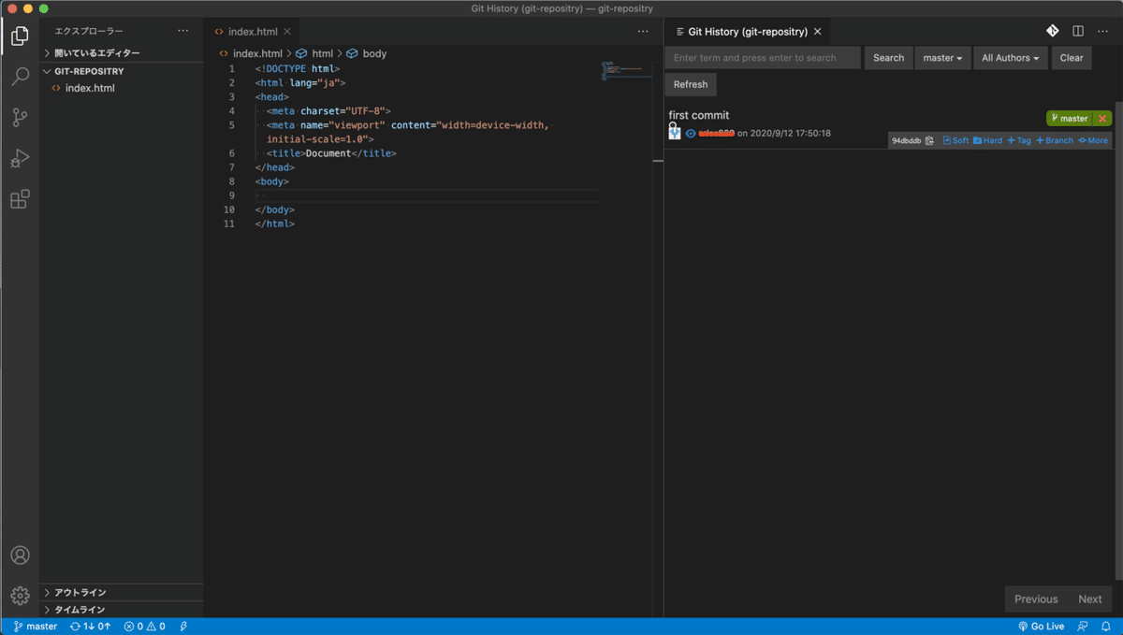Open the Run and Debug view

point(20,159)
